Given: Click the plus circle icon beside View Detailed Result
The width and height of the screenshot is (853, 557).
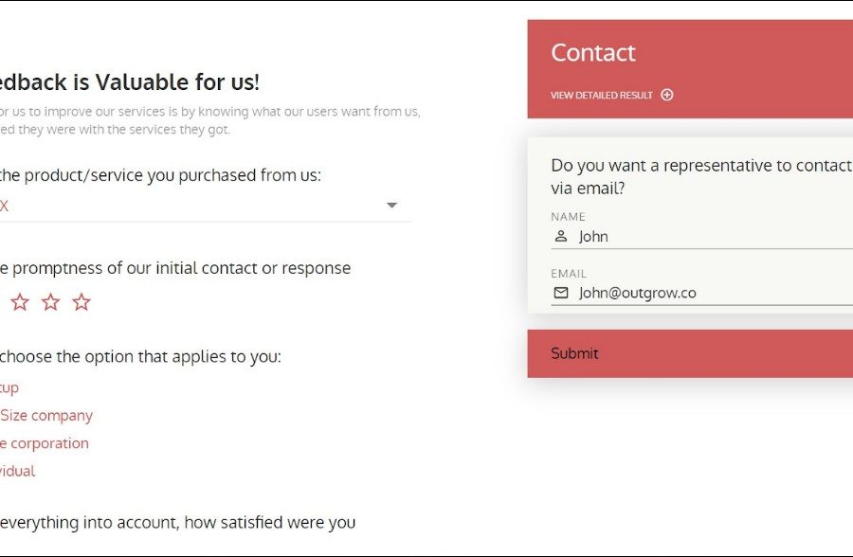Looking at the screenshot, I should tap(667, 95).
